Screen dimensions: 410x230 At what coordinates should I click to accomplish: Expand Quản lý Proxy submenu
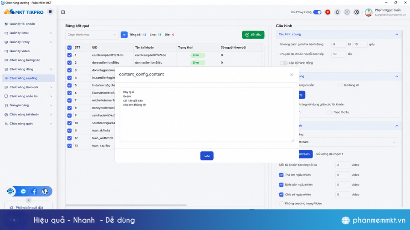click(51, 42)
